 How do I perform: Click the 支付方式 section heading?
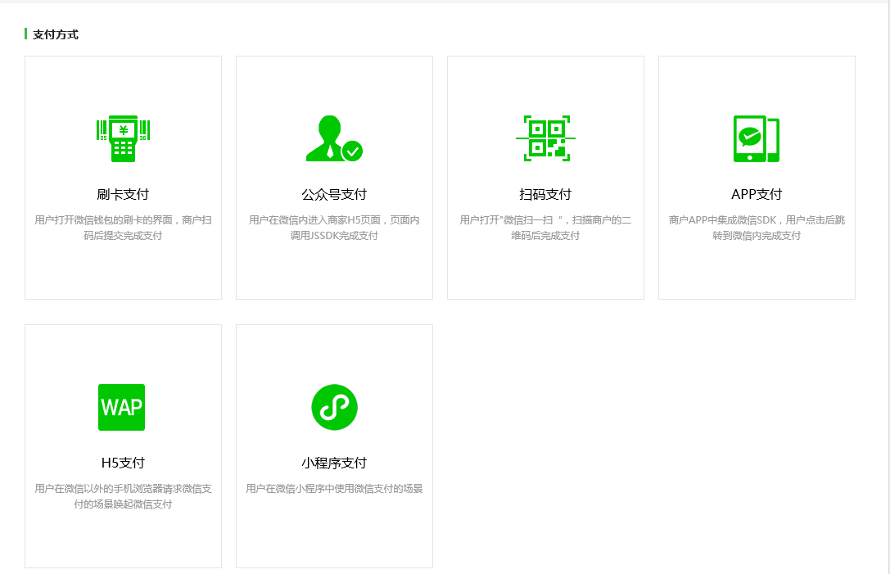coord(56,34)
